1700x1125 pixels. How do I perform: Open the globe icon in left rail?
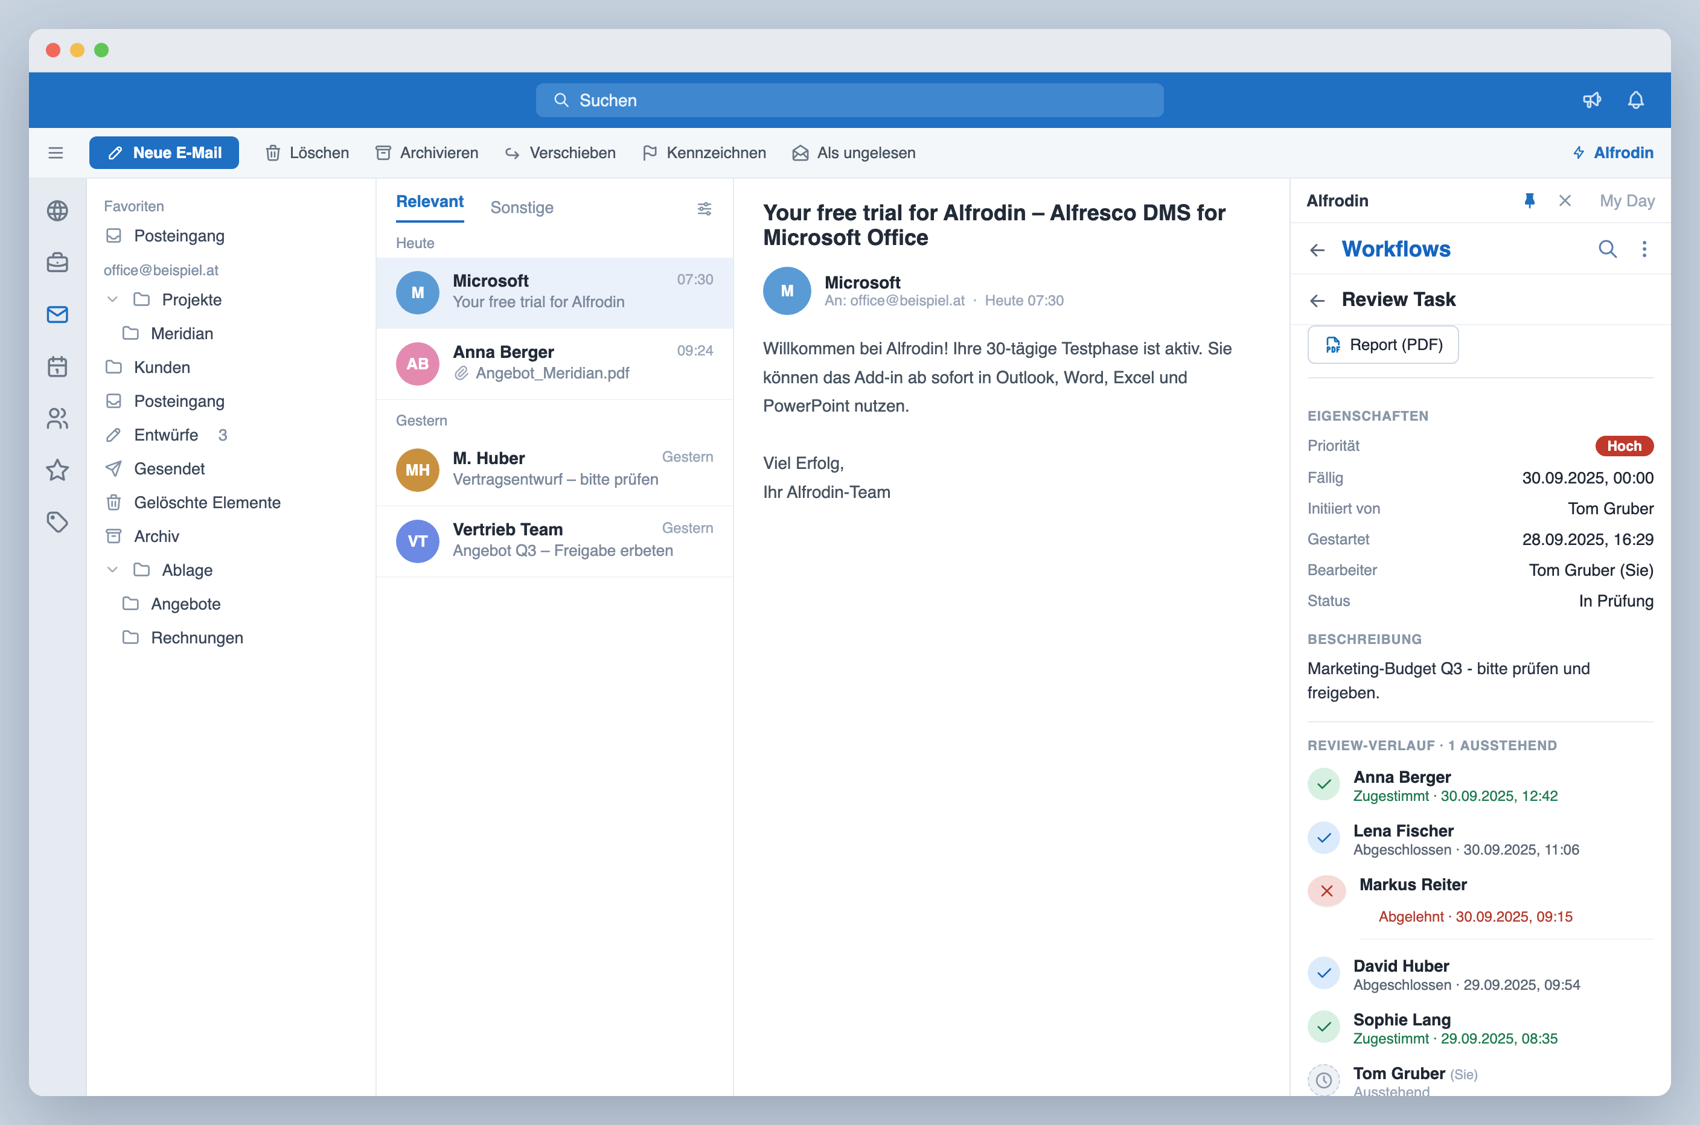[57, 211]
